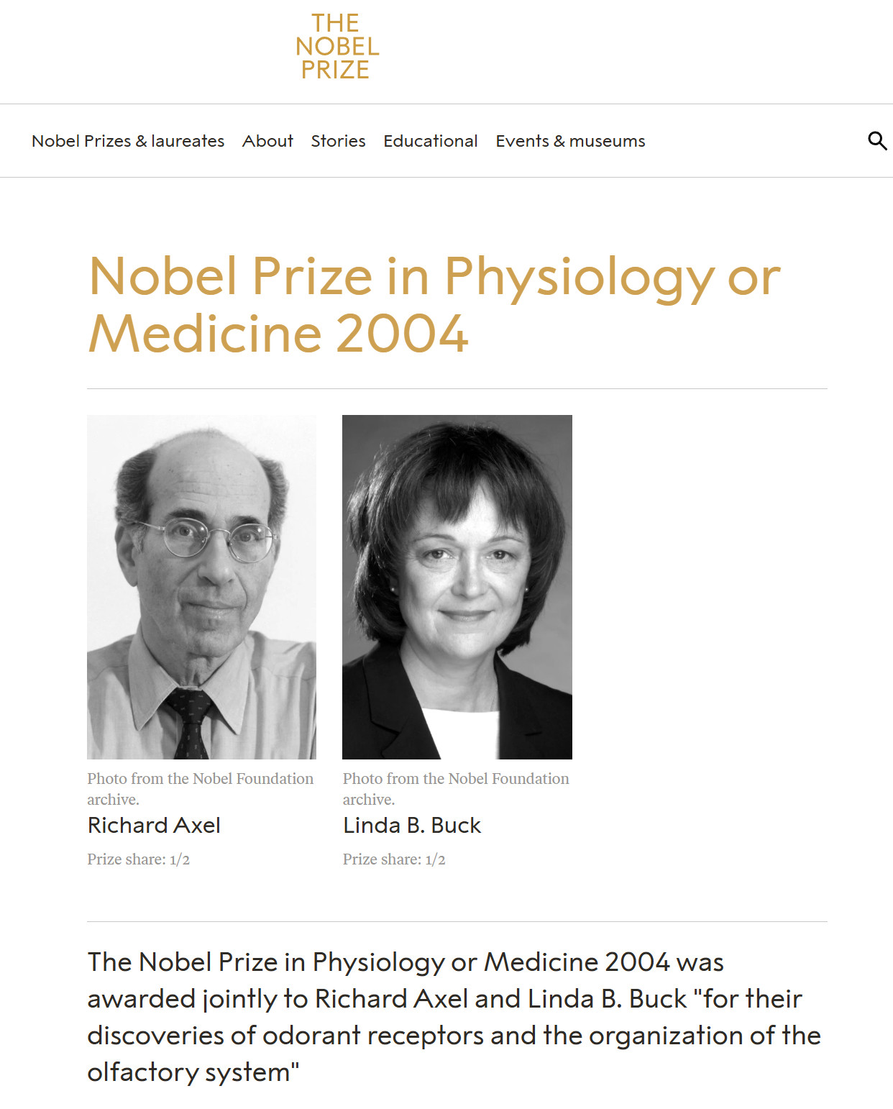Open the Educational menu item
This screenshot has width=893, height=1109.
coord(430,141)
